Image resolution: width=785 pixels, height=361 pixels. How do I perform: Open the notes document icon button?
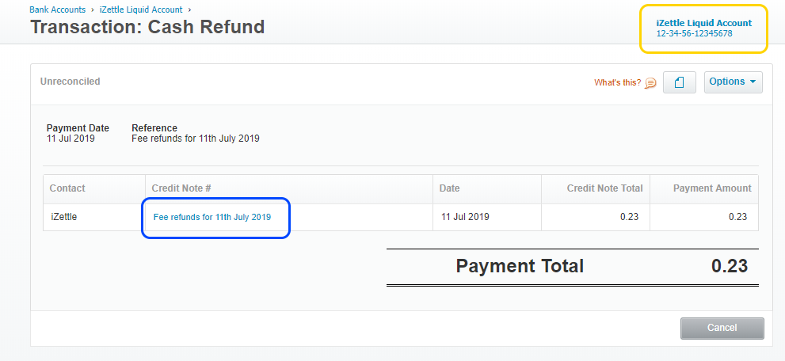pos(679,82)
